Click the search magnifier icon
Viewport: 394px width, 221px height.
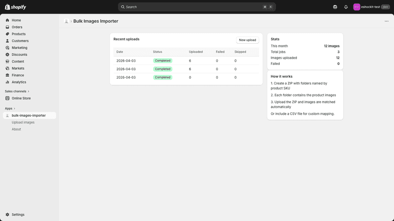[x=123, y=7]
